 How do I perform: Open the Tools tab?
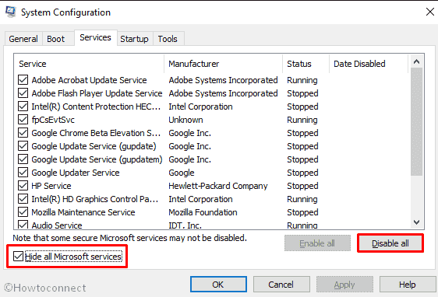pyautogui.click(x=168, y=39)
